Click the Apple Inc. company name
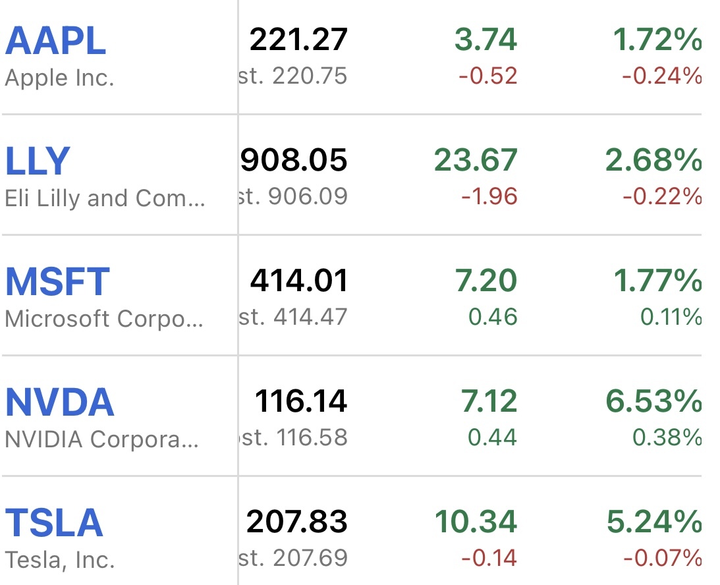 (60, 78)
